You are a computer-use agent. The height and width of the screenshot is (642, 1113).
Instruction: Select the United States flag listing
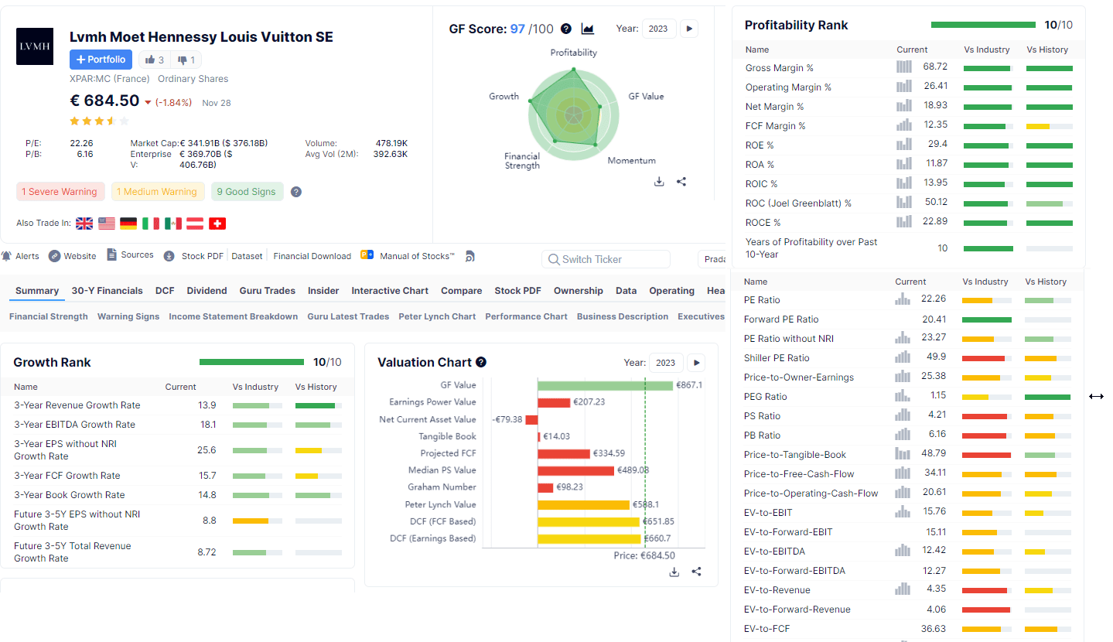pos(107,224)
